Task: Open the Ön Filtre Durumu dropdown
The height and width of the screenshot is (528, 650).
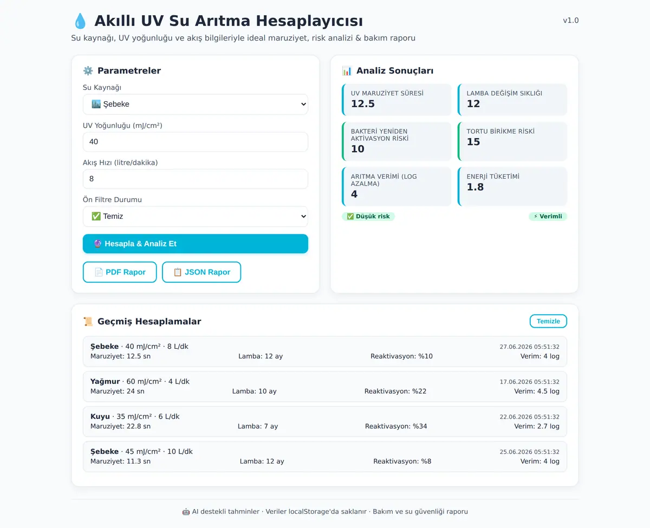Action: 196,216
